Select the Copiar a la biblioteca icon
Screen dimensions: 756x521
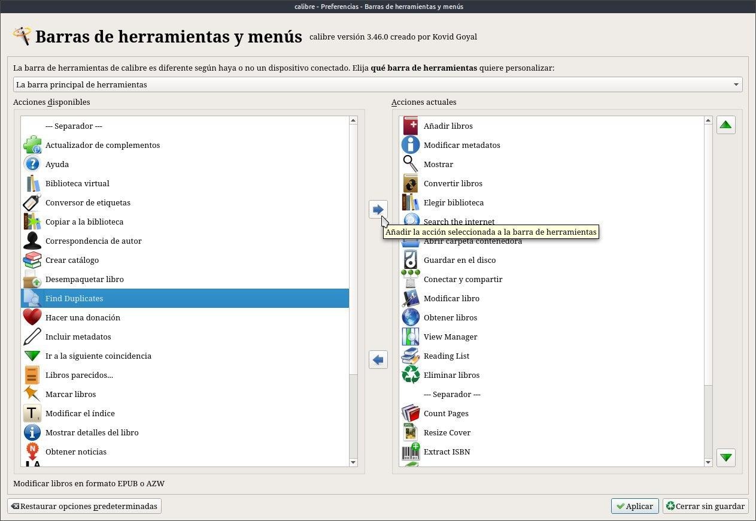click(32, 222)
